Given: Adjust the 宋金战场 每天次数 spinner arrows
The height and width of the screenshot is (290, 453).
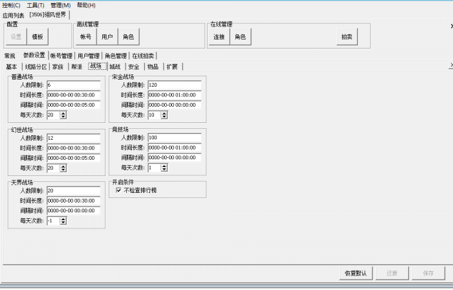Looking at the screenshot, I should coord(164,115).
